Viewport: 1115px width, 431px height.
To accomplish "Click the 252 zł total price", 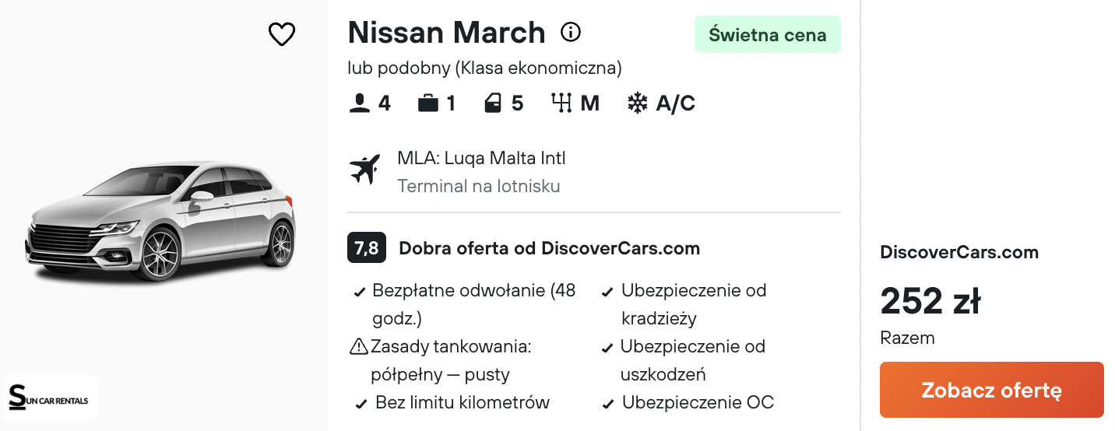I will (930, 302).
